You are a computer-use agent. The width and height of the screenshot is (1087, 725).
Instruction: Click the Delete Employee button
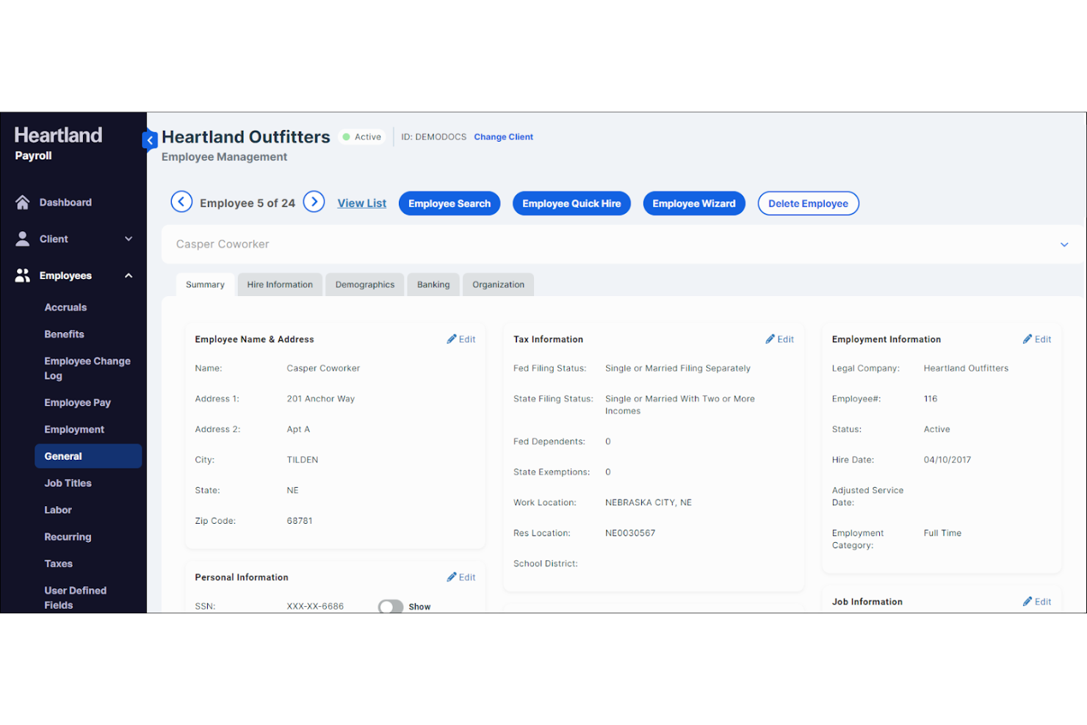[809, 203]
